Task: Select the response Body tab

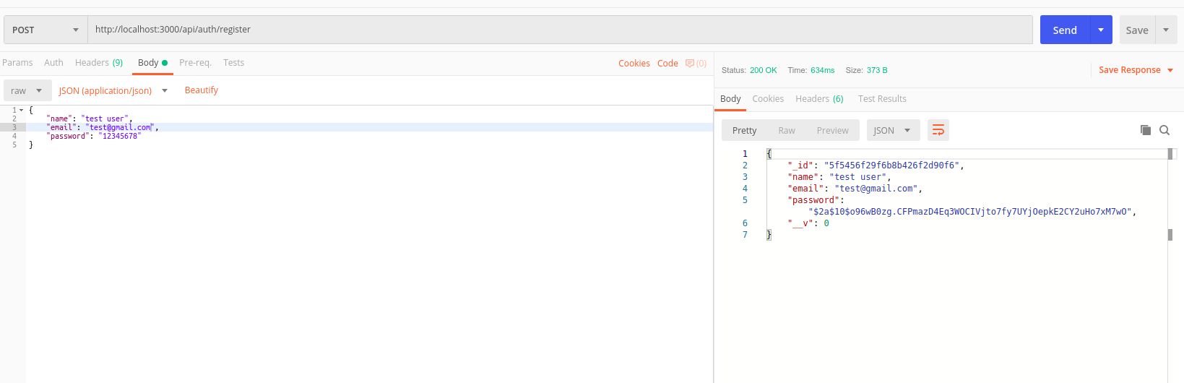Action: (730, 99)
